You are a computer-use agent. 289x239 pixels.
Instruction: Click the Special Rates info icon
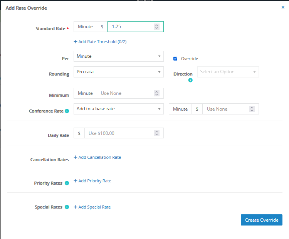[67, 207]
